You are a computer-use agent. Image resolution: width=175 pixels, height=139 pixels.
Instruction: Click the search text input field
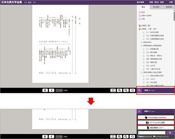[x=151, y=133]
